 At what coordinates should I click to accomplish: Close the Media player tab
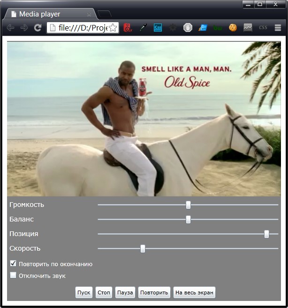89,14
